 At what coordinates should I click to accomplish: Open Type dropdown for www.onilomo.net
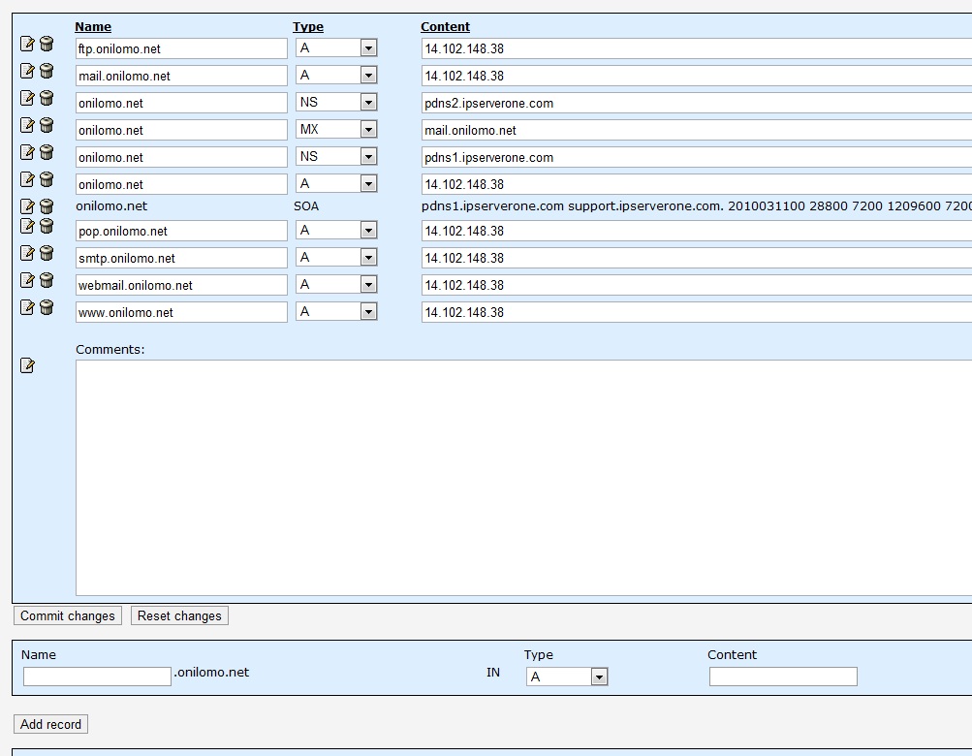click(x=336, y=311)
